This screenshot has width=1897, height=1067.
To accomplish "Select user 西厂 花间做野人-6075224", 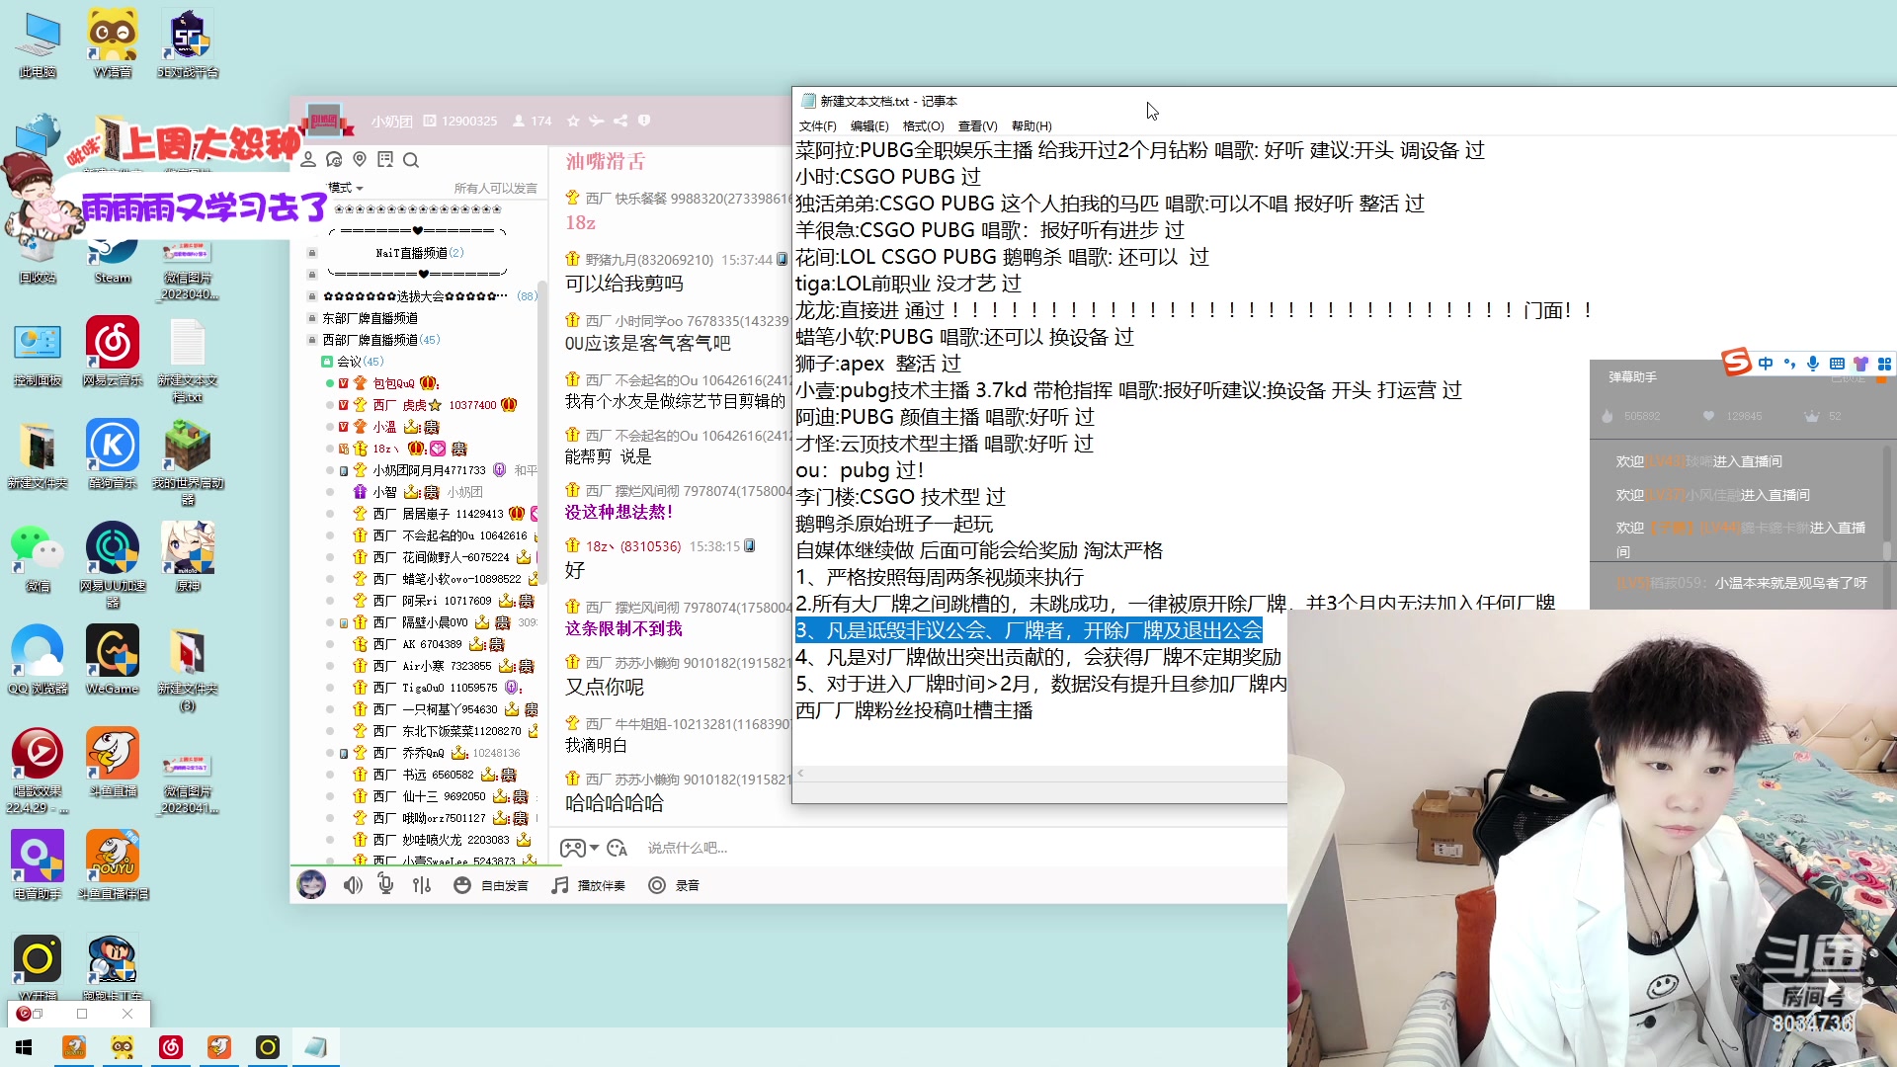I will coord(442,557).
